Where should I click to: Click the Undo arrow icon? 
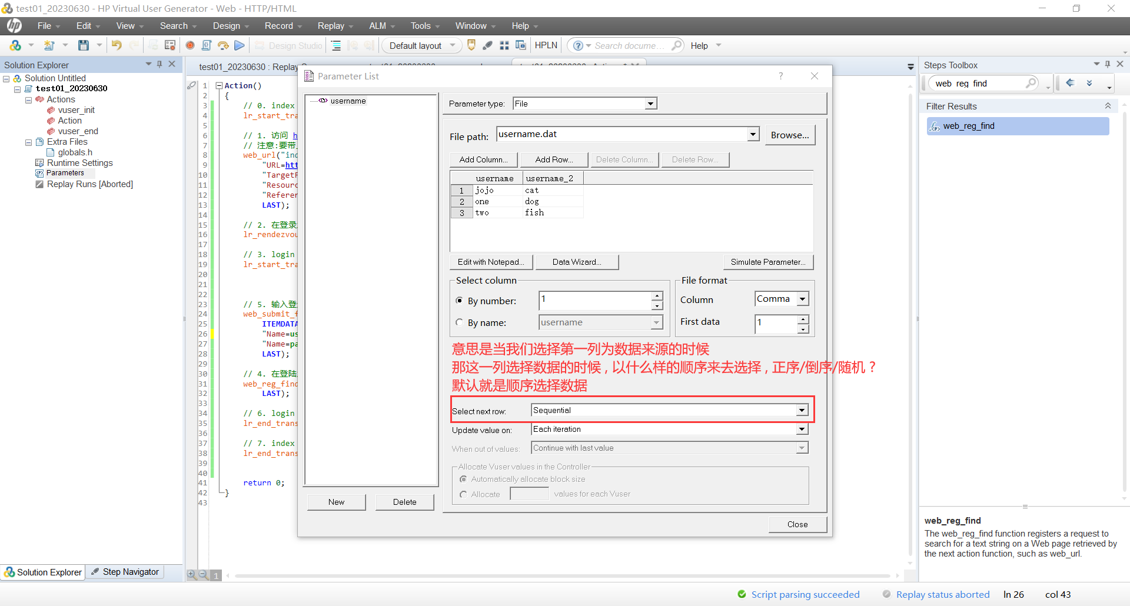click(x=117, y=45)
